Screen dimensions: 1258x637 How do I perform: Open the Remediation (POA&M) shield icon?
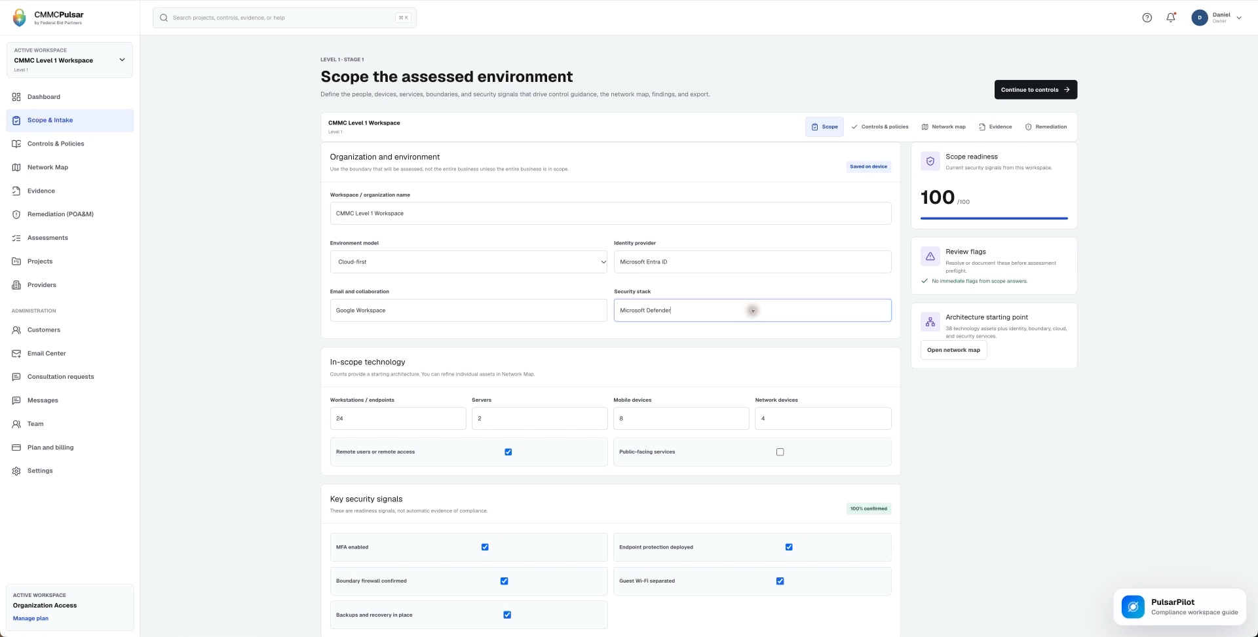pyautogui.click(x=16, y=214)
